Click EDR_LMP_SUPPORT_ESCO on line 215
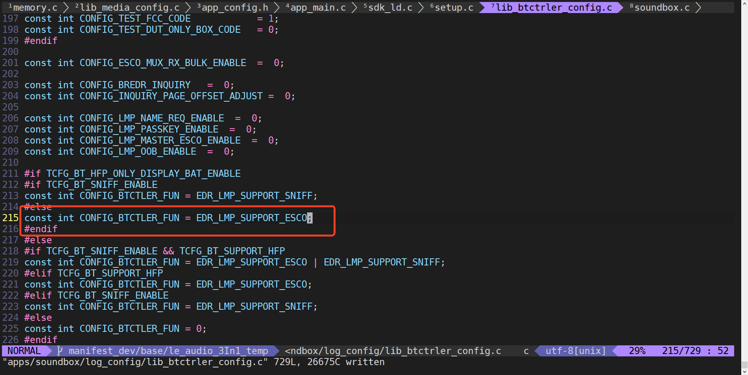Viewport: 748px width, 375px height. 252,218
